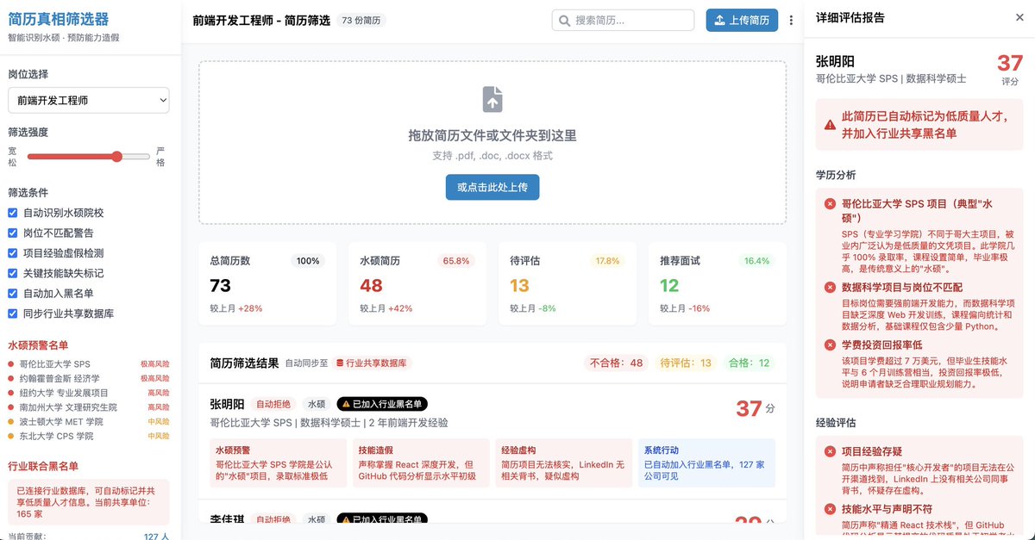The image size is (1035, 540).
Task: Click the 学历分析 section heading
Action: [x=836, y=175]
